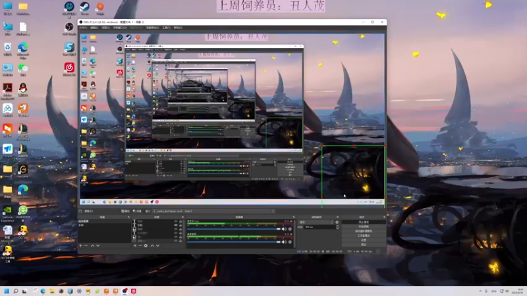Open transition properties gear next to Fade
Screen dimensions: 527x296
(337, 222)
